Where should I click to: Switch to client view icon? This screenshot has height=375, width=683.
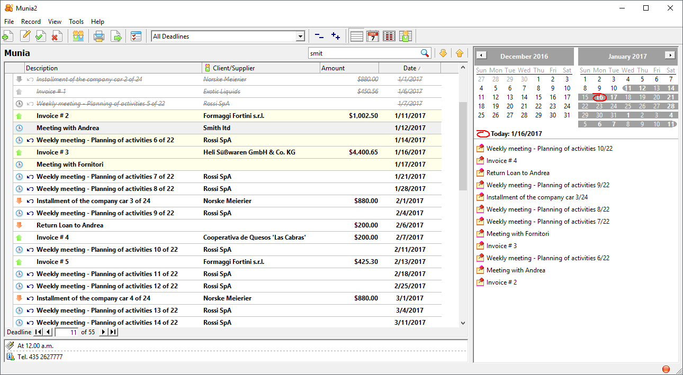coord(406,36)
